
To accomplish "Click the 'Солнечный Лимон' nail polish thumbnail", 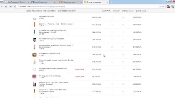I will coord(34,91).
